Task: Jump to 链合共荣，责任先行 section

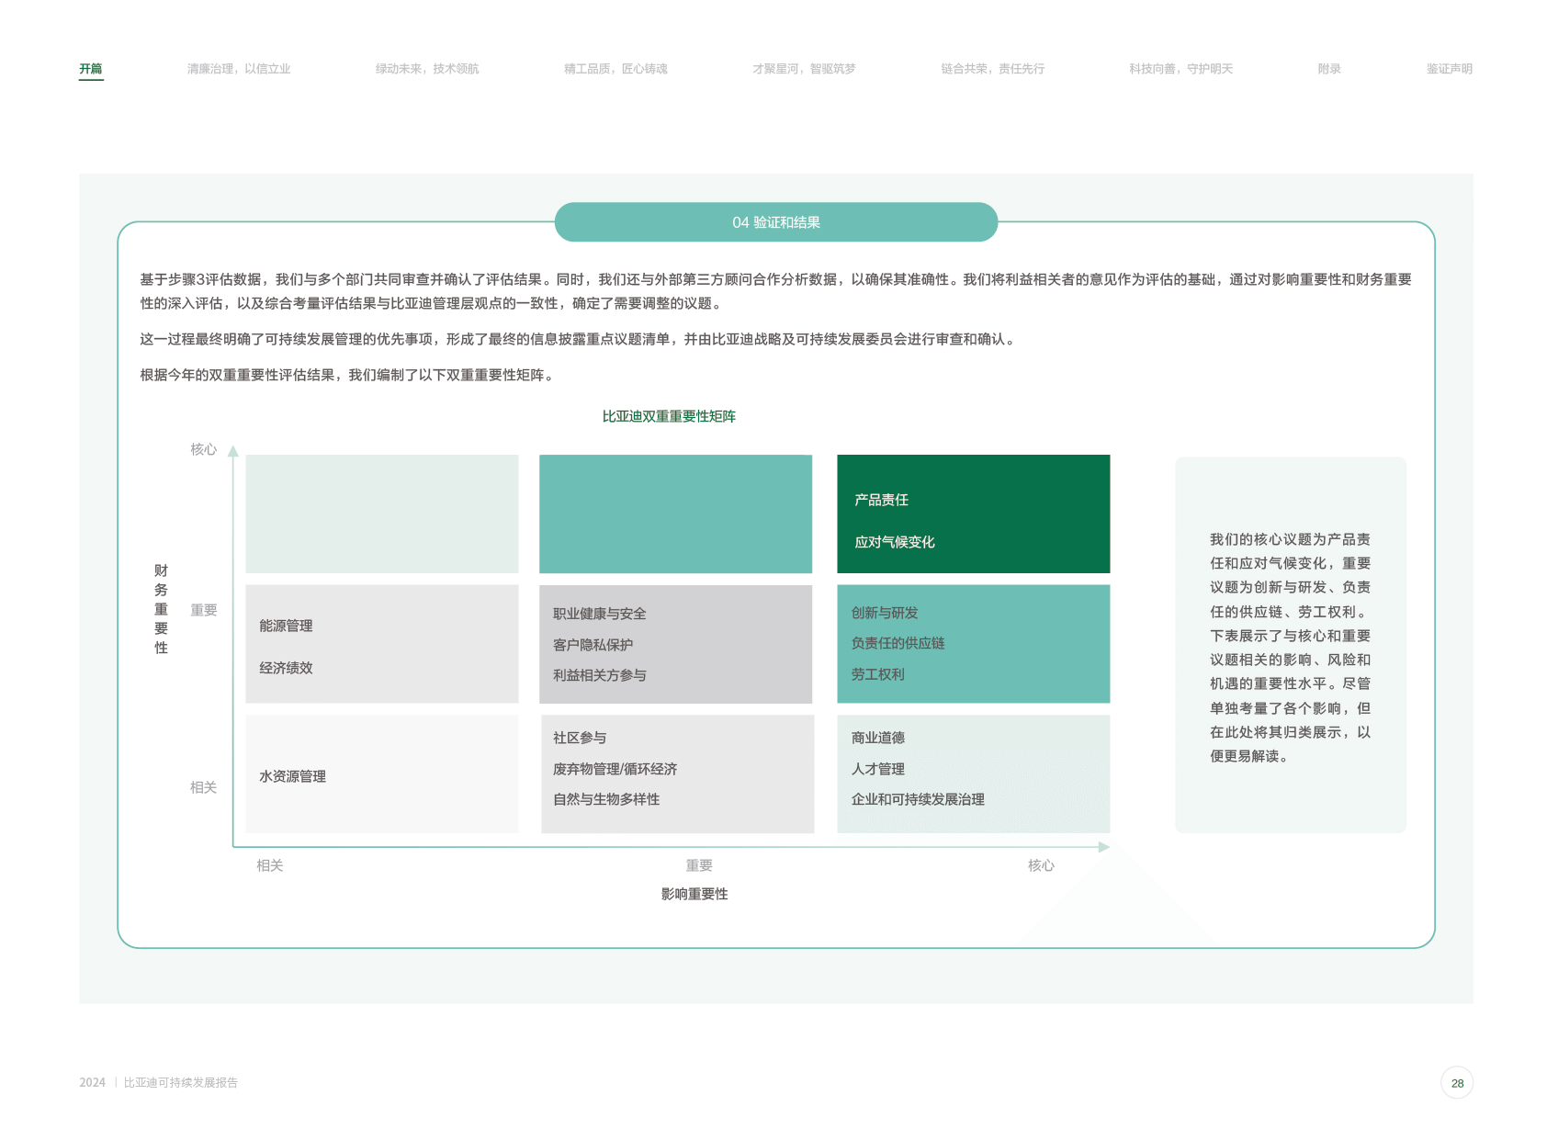Action: pyautogui.click(x=992, y=69)
